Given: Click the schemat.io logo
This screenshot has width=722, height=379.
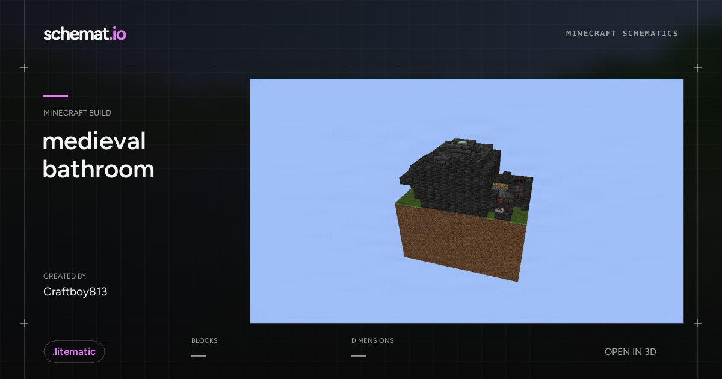Looking at the screenshot, I should pos(85,34).
